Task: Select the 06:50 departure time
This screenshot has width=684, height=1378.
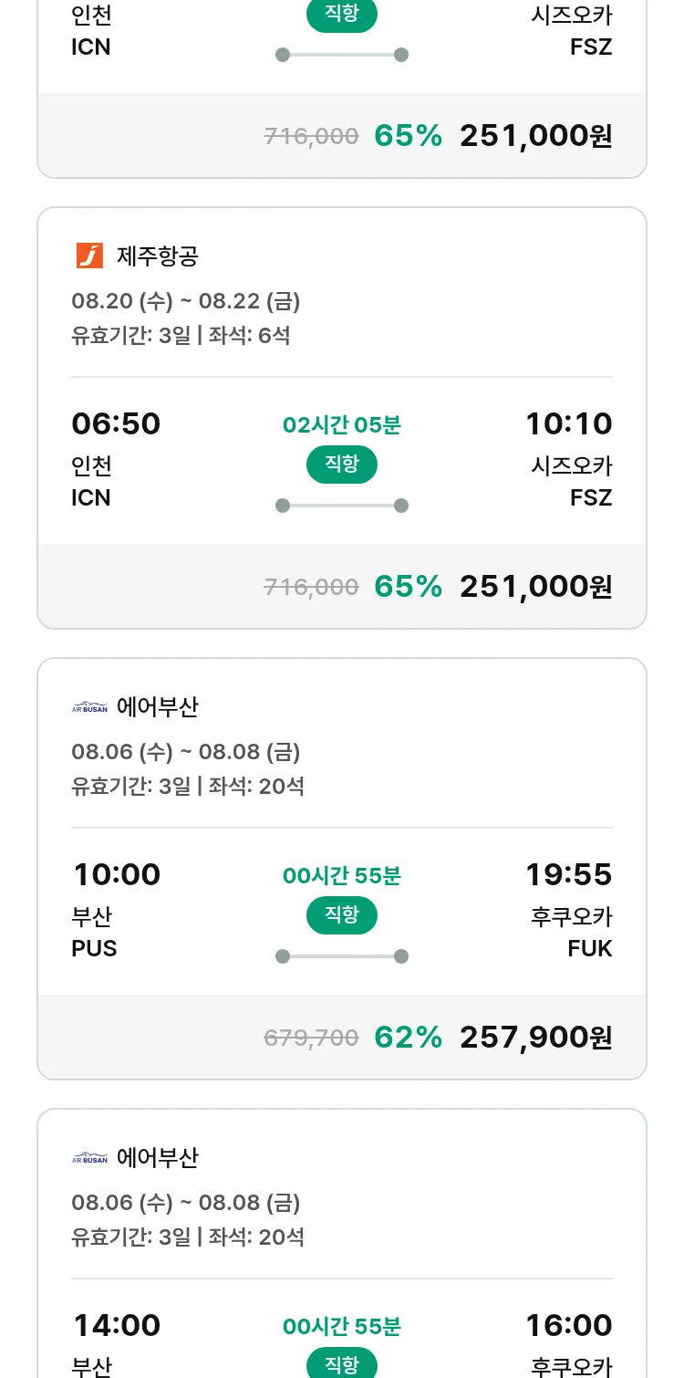Action: [x=116, y=424]
